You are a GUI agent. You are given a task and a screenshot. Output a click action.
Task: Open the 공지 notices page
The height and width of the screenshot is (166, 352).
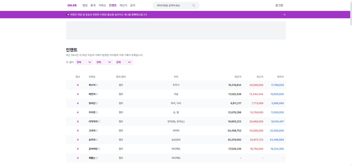(133, 5)
